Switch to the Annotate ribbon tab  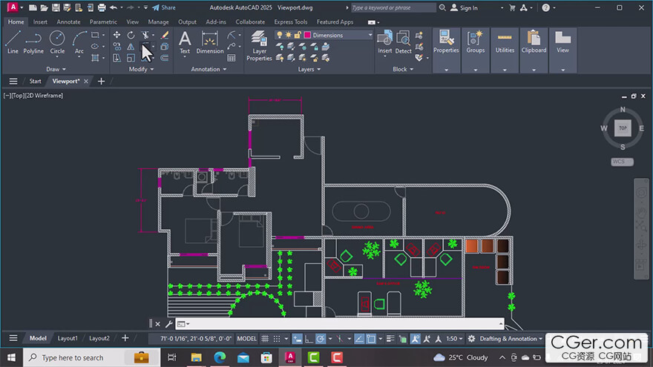click(x=68, y=22)
